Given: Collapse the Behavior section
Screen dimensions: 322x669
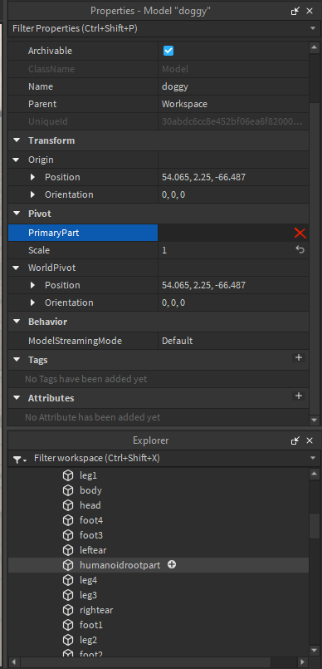Looking at the screenshot, I should (x=17, y=322).
